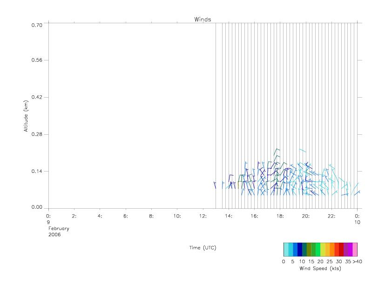Click the 0.42 altitude tick label
This screenshot has height=284, width=385.
pos(37,97)
